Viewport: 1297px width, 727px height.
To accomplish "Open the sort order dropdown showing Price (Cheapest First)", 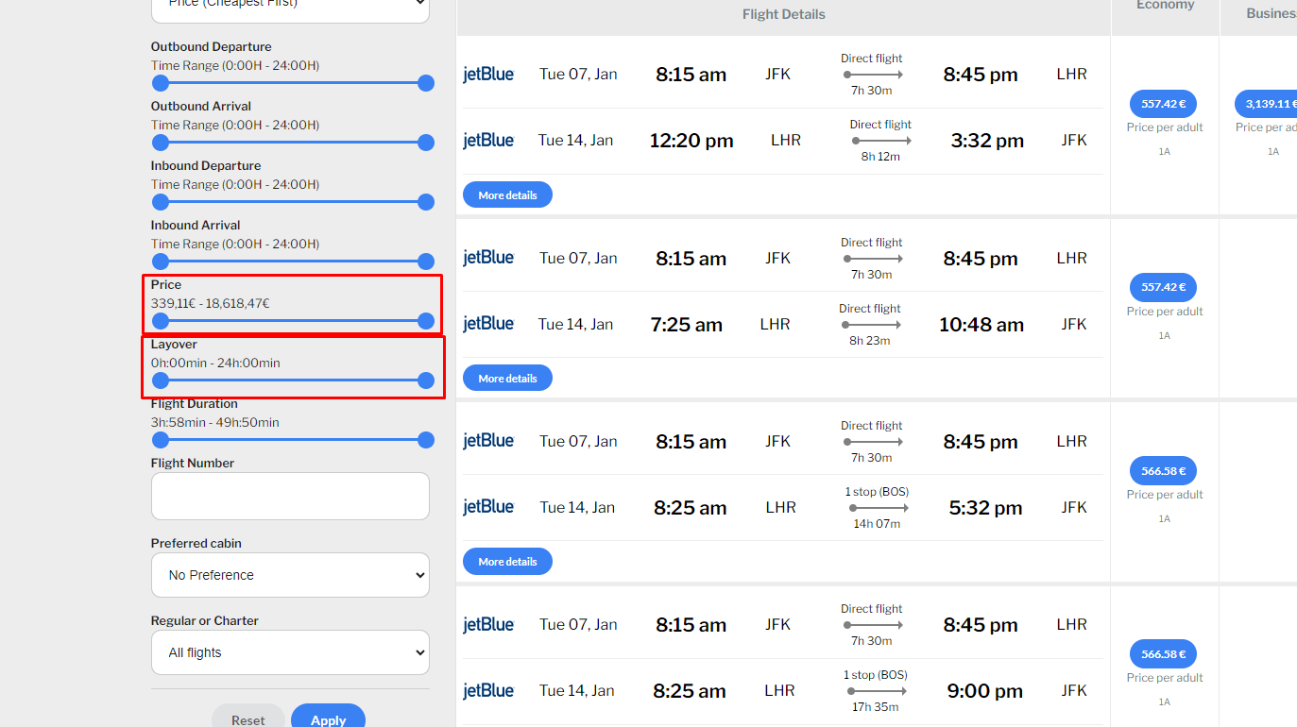I will pyautogui.click(x=290, y=8).
